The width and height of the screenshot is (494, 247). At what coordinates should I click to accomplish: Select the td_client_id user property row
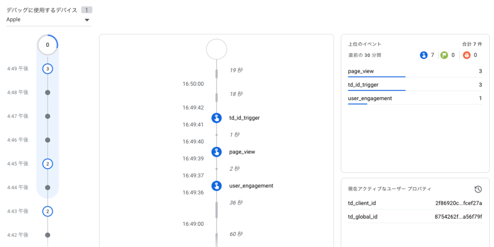pos(415,203)
